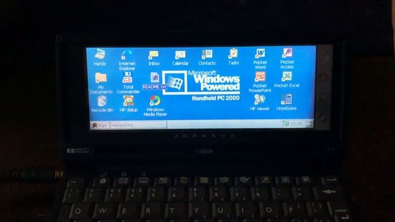Click the desktop toggle icon in tray corner
Viewport: 395px width, 222px height.
click(x=309, y=123)
